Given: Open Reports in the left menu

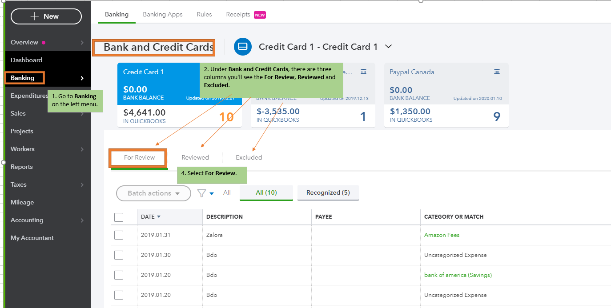Looking at the screenshot, I should (22, 167).
